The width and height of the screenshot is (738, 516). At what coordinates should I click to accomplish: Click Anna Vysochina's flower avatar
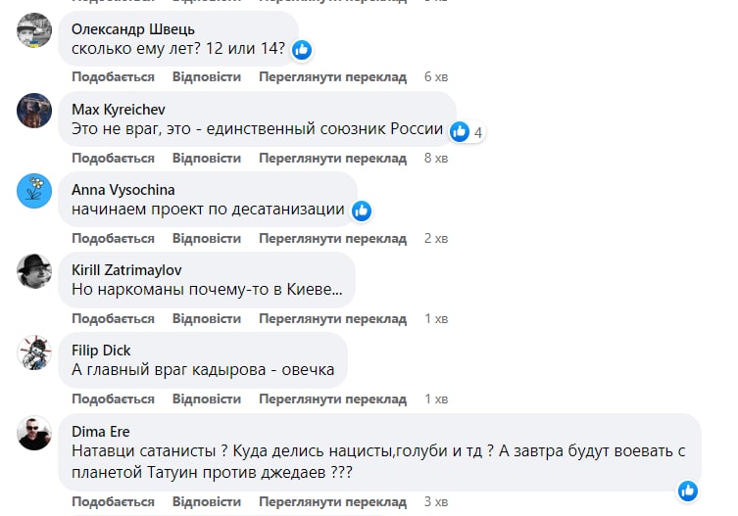point(34,191)
